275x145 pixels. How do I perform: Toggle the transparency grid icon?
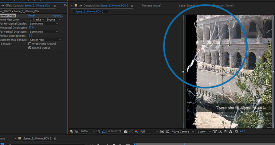(x=167, y=131)
